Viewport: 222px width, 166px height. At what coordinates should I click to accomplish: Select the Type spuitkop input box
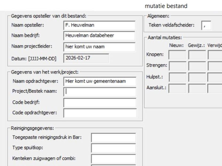click(113, 148)
